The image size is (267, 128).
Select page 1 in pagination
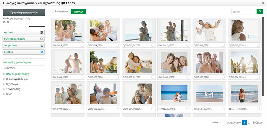[244, 122]
